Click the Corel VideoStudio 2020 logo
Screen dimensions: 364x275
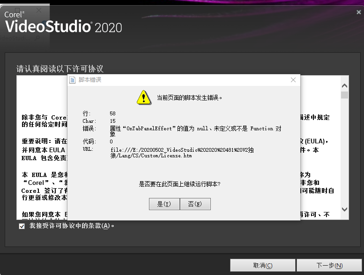(x=63, y=22)
